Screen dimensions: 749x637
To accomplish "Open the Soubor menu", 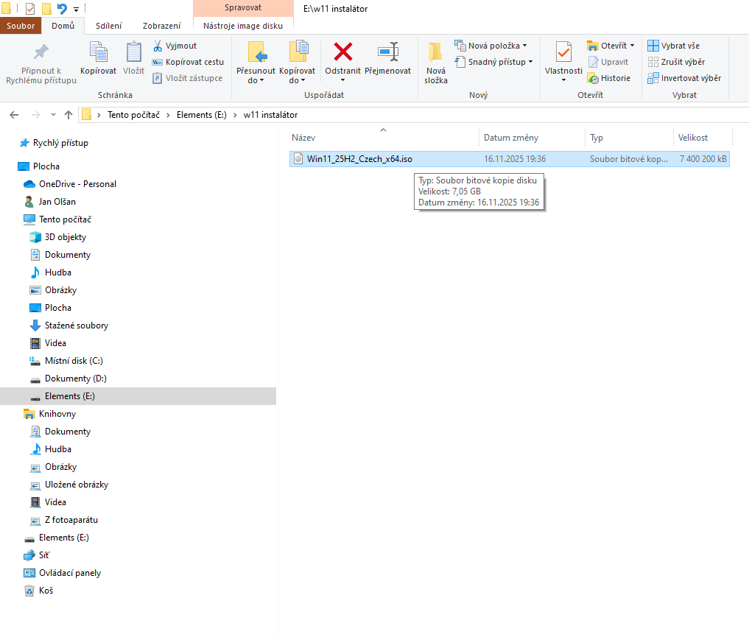I will click(x=21, y=26).
